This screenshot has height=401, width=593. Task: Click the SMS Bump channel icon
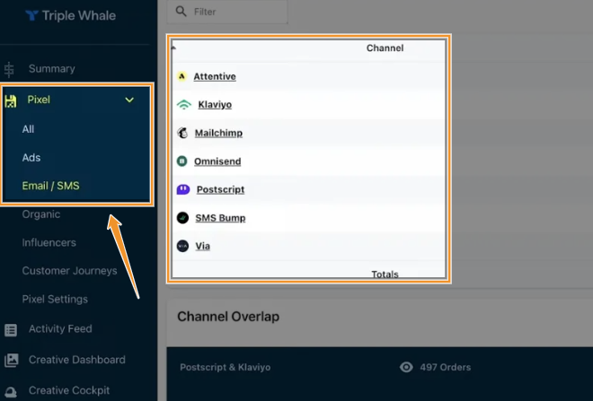(x=182, y=218)
